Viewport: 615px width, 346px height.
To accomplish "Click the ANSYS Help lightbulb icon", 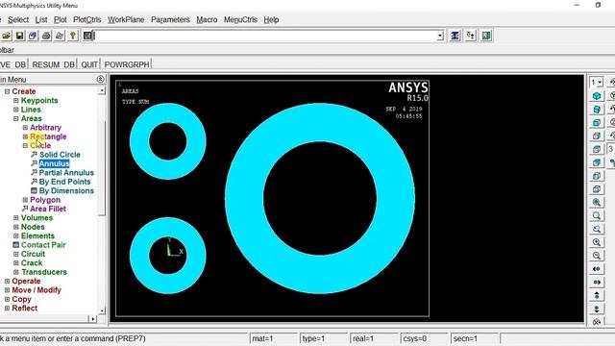I will (73, 36).
